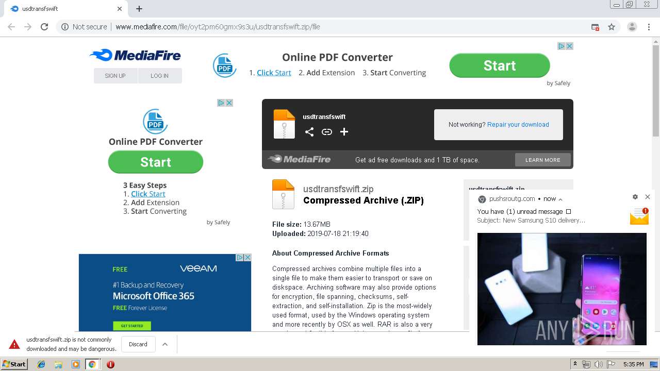Go back using browser back arrow

pyautogui.click(x=11, y=27)
